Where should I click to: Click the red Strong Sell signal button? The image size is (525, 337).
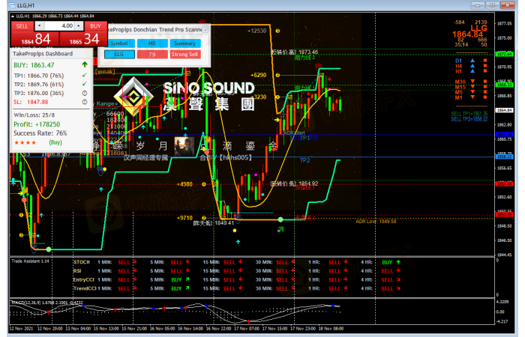point(184,54)
